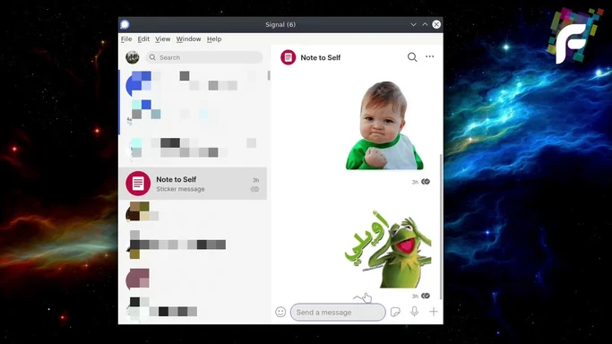Select Note to Self in chat list
The image size is (612, 344).
(x=193, y=184)
